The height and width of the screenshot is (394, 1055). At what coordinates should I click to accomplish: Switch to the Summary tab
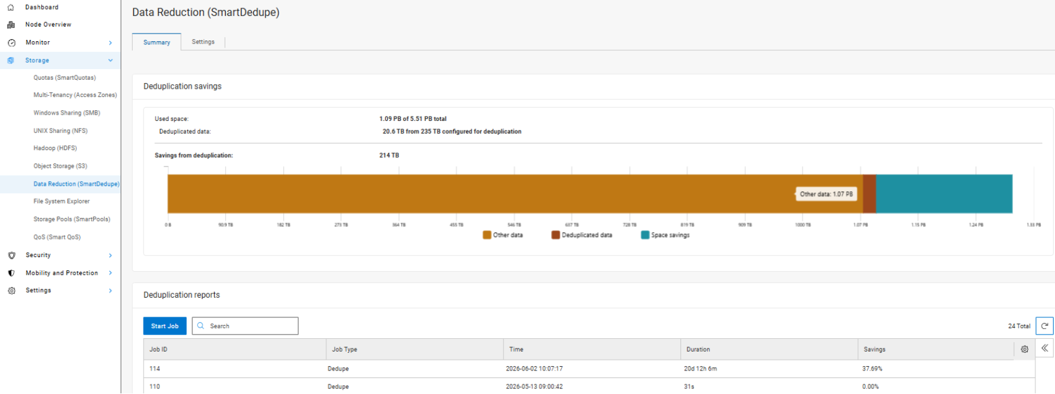[x=157, y=42]
